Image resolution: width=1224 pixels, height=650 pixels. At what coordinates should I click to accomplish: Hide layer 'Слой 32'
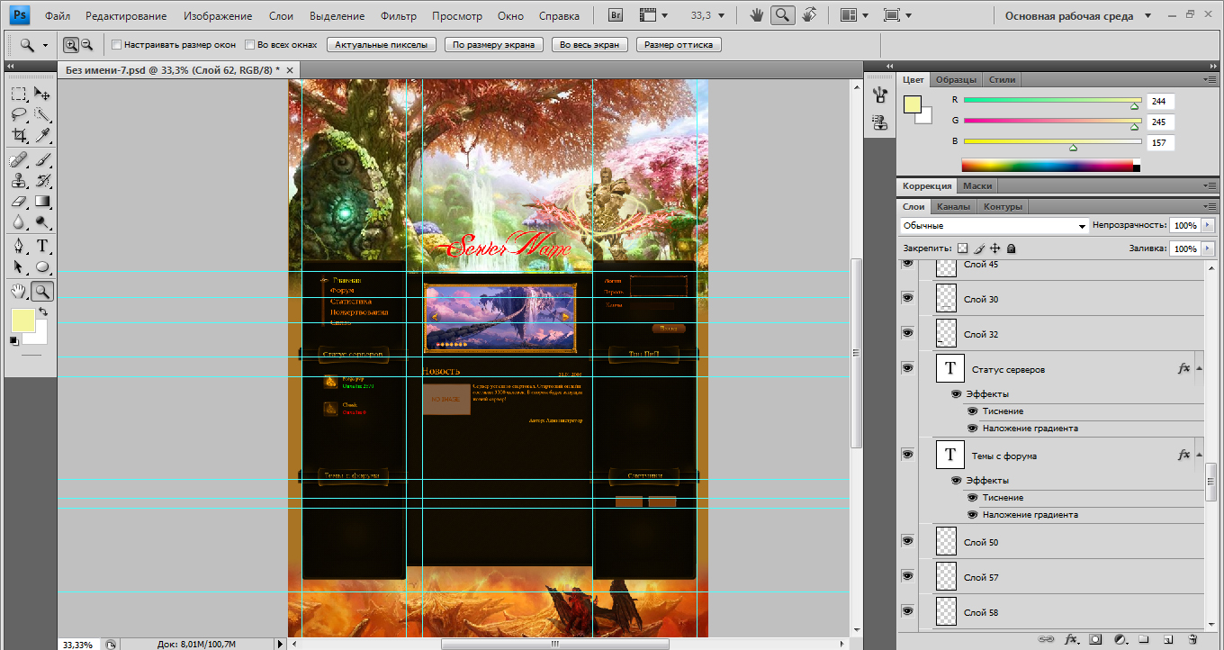tap(907, 332)
